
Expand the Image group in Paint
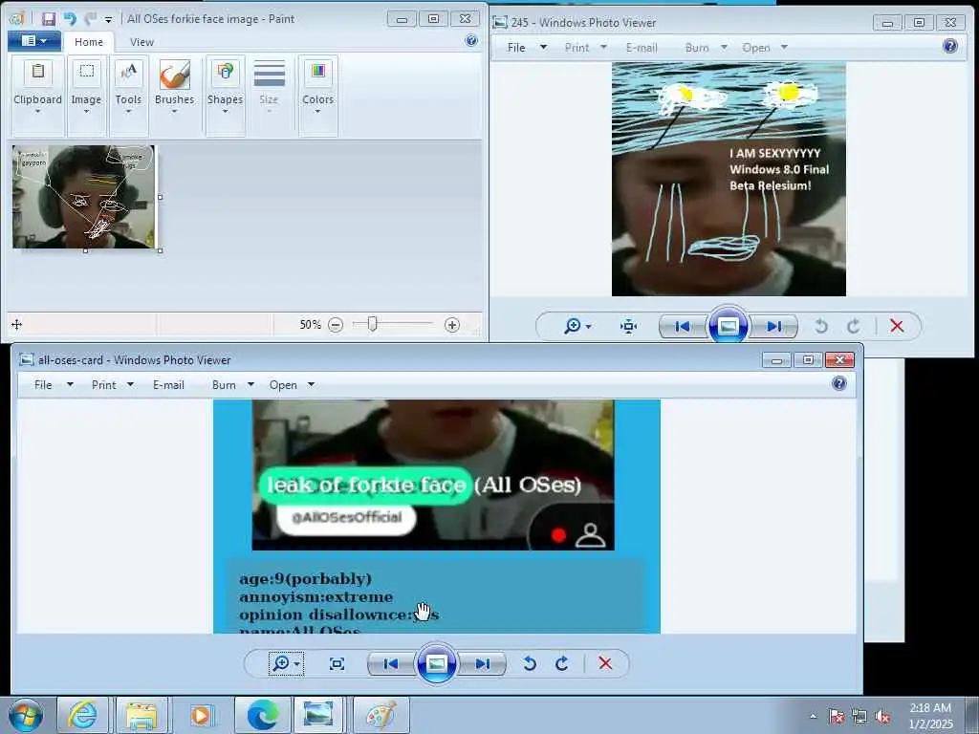(x=86, y=95)
